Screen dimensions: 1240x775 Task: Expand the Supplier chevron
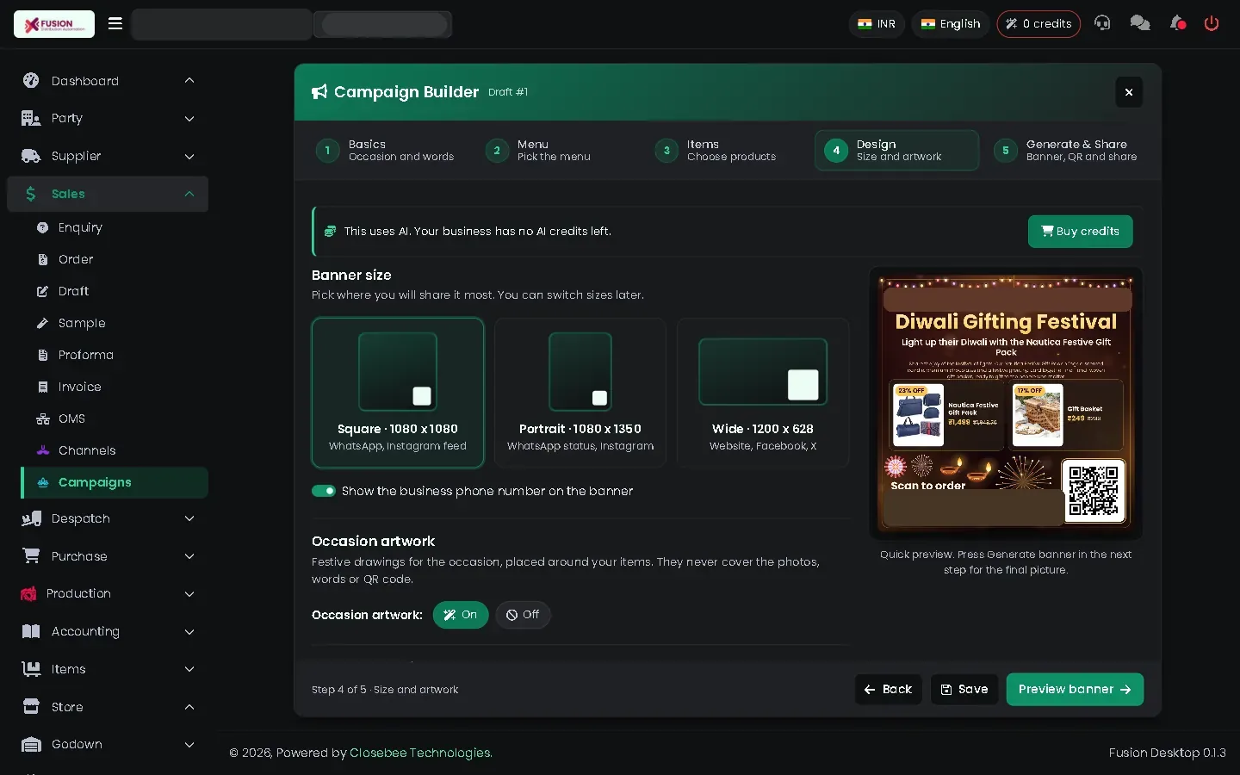(189, 156)
